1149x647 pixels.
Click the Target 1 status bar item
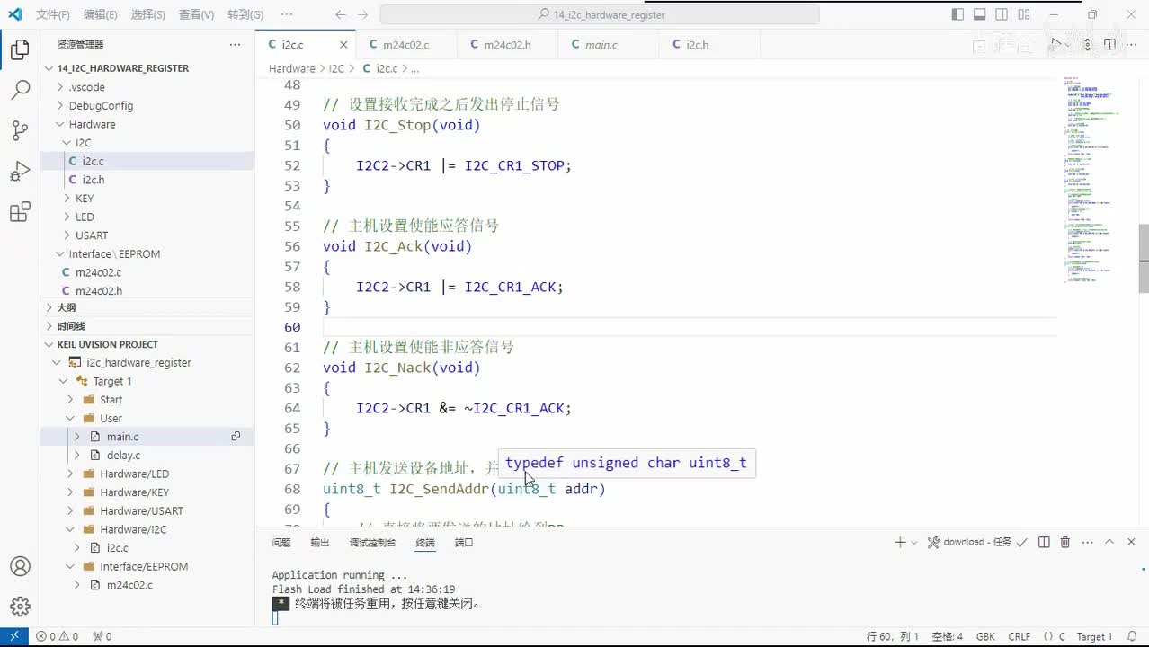point(1094,636)
